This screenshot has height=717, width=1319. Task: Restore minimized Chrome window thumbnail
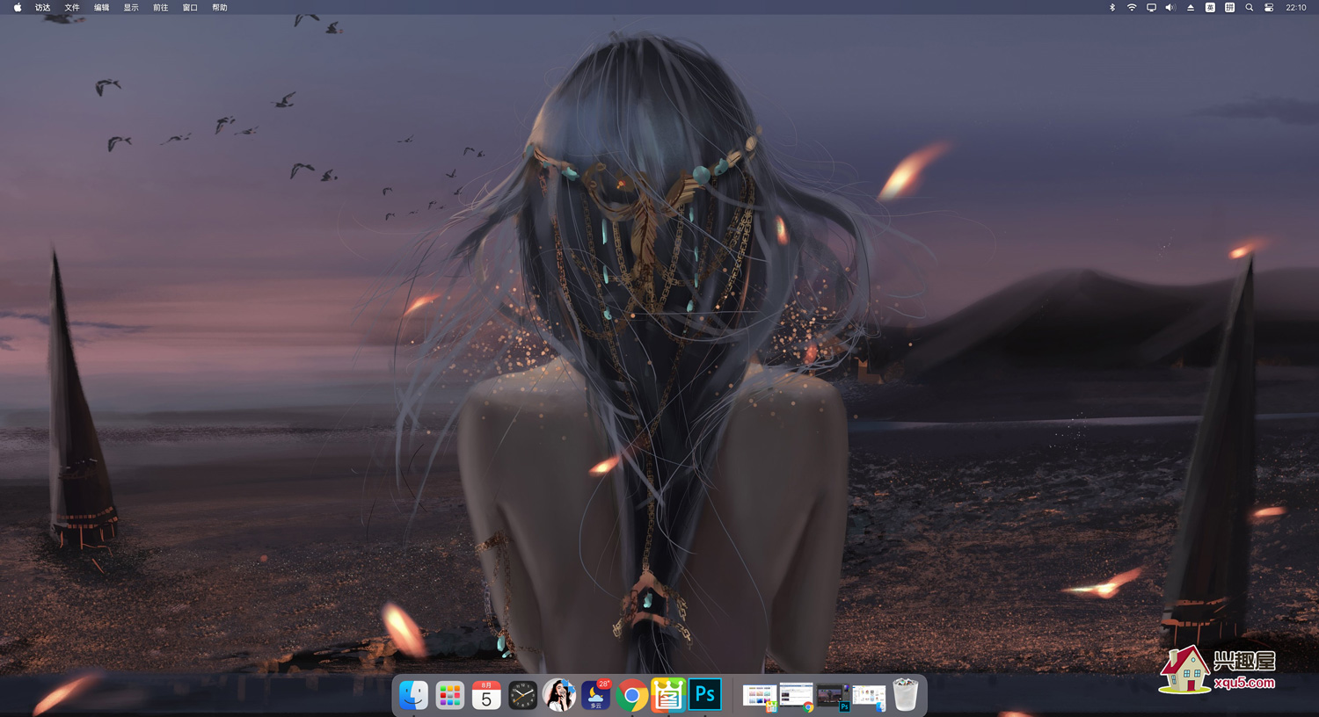point(797,696)
